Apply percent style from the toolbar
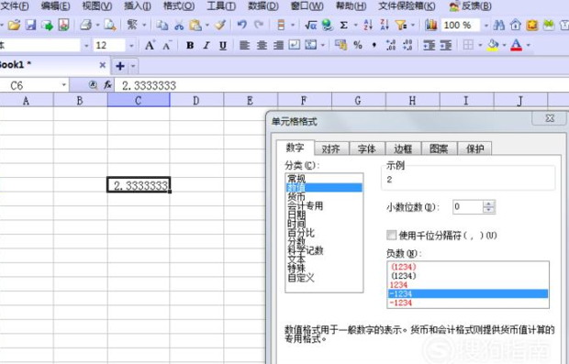569x364 pixels. [x=358, y=45]
